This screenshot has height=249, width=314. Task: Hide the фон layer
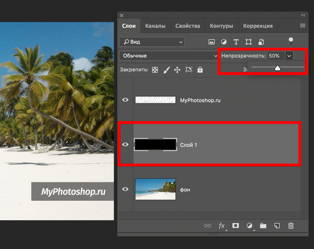coord(125,189)
